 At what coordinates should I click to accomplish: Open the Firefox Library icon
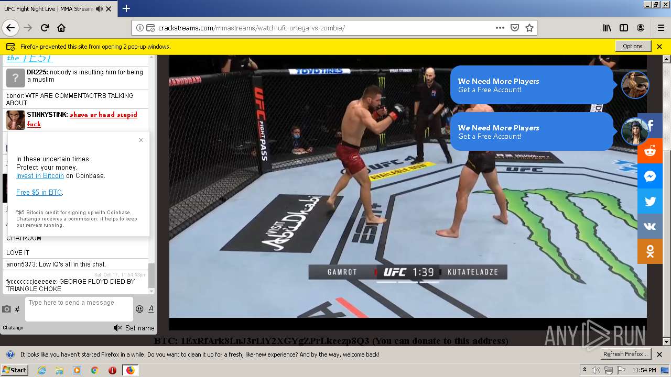[607, 28]
